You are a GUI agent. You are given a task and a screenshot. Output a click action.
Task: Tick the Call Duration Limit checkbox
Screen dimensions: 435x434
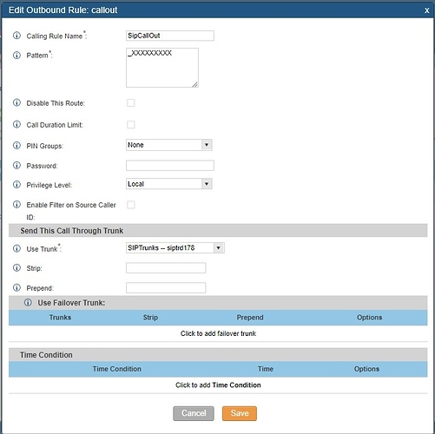[x=131, y=125]
